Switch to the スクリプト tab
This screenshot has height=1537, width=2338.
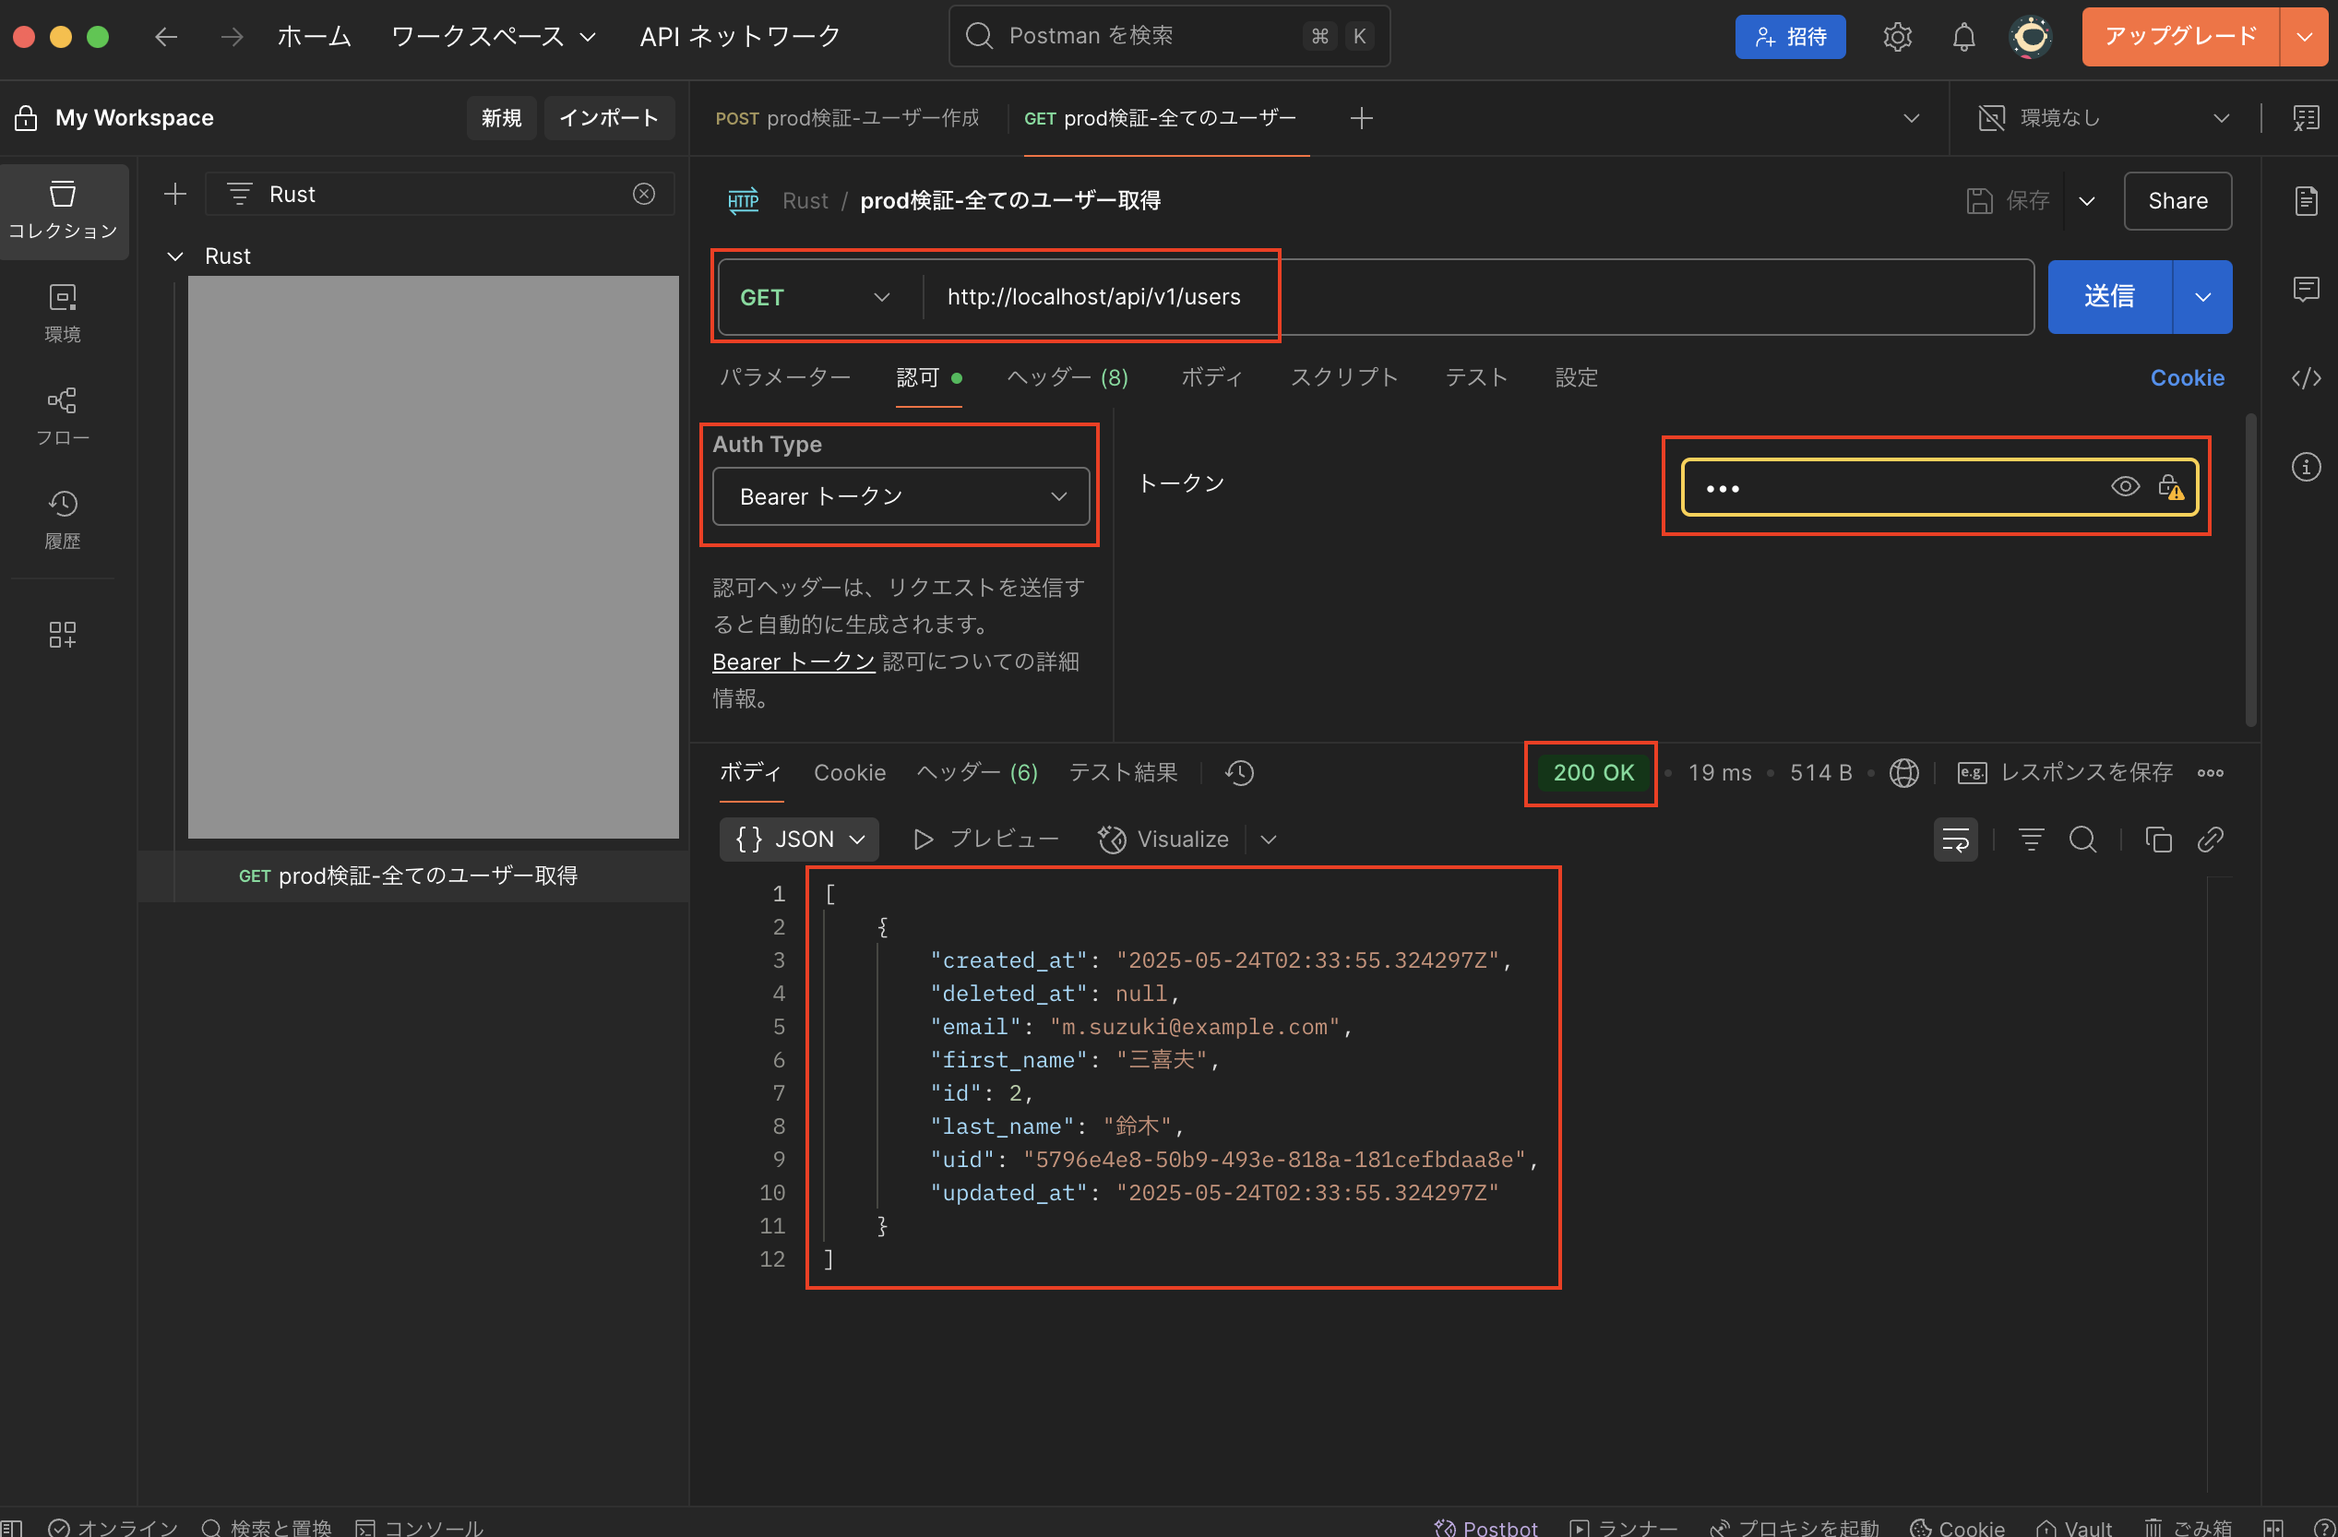(x=1344, y=377)
